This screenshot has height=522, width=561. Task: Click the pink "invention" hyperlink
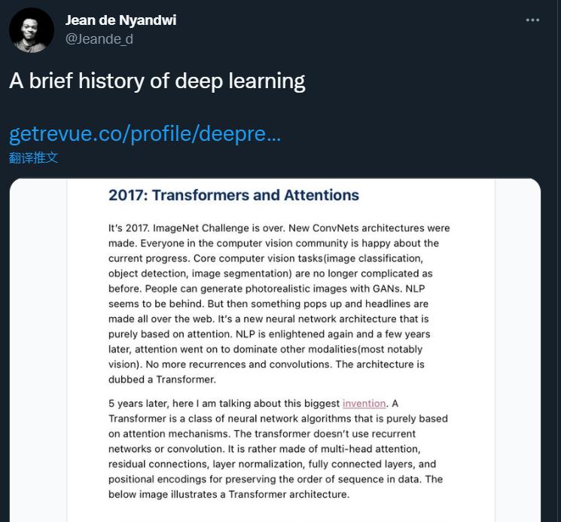tap(364, 404)
